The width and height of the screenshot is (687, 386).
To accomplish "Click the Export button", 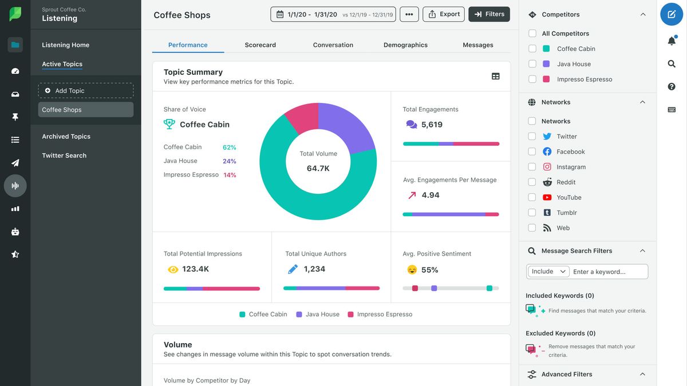I will click(x=443, y=14).
